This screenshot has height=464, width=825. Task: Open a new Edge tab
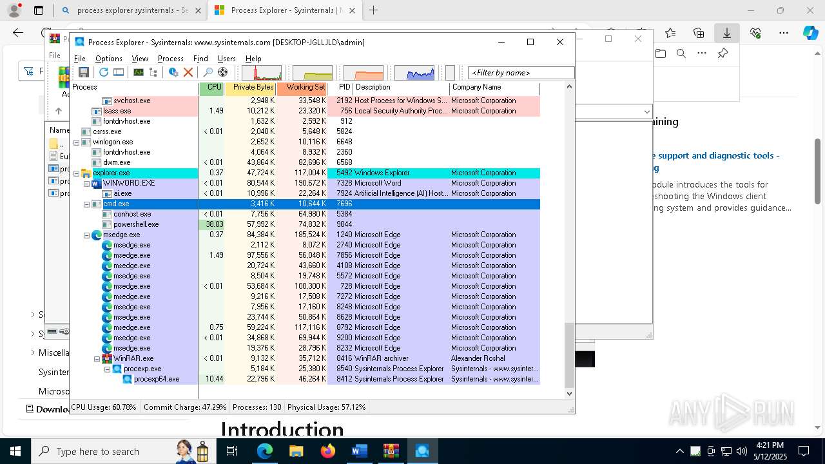pos(373,10)
